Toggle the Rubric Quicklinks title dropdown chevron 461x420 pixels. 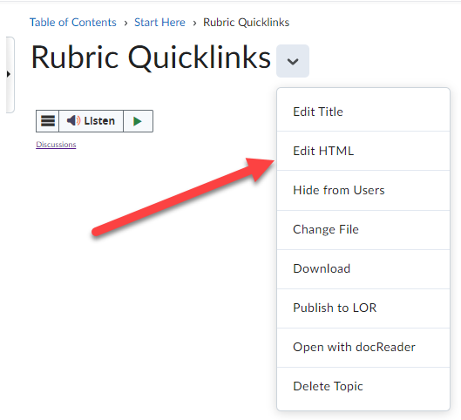coord(293,61)
